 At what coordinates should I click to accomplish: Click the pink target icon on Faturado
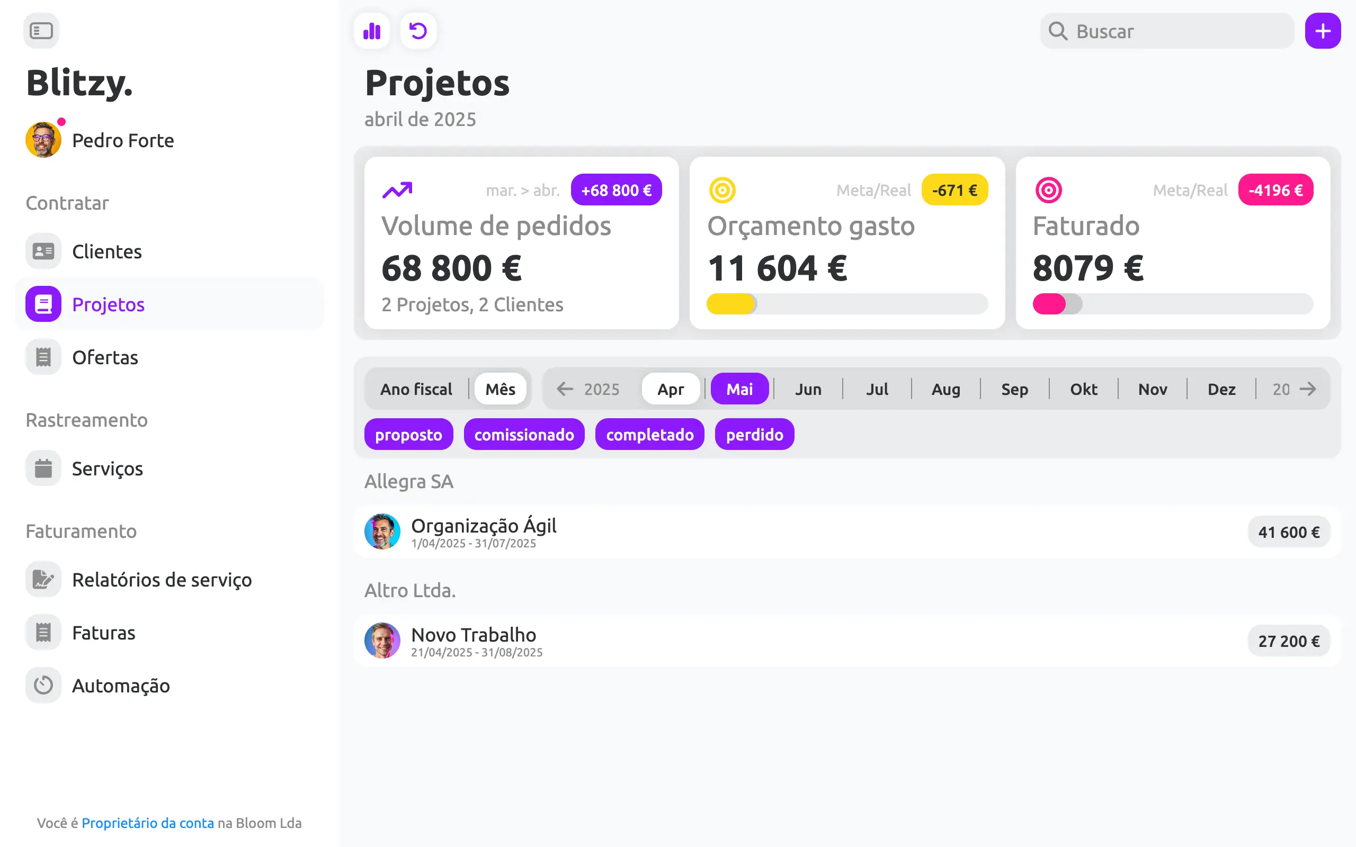point(1048,190)
